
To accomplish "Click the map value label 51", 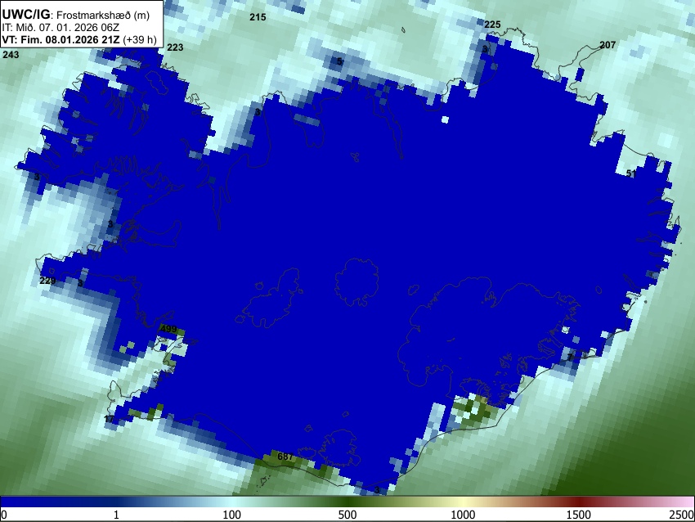I will click(631, 173).
